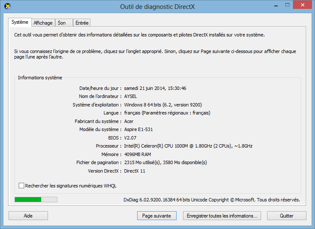Image resolution: width=315 pixels, height=229 pixels.
Task: Click the Version DirectX label
Action: point(105,171)
